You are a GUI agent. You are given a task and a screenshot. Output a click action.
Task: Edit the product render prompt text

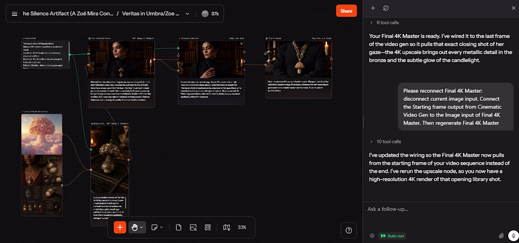(108, 208)
